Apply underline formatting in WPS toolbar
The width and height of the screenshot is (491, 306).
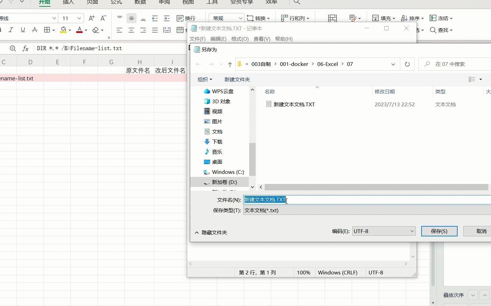[x=23, y=30]
